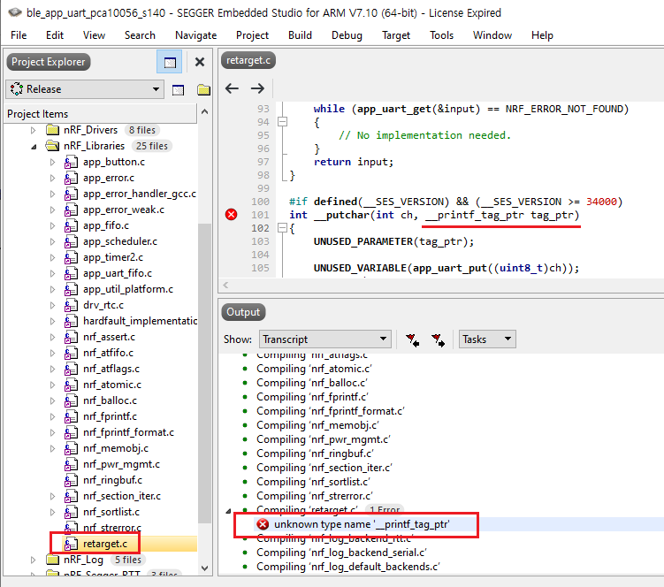Viewport: 664px width, 587px height.
Task: Click the Project Explorer panel tab
Action: (49, 62)
